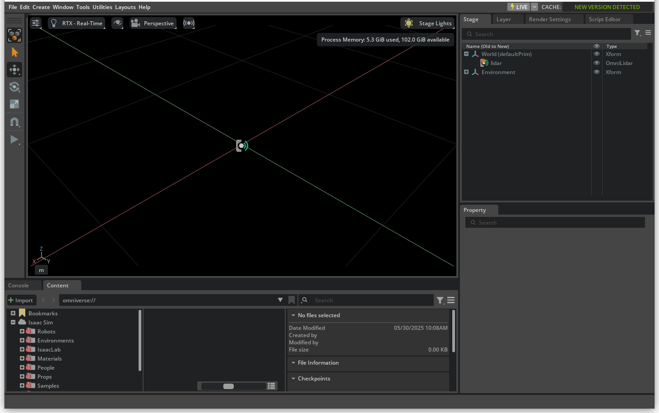This screenshot has width=659, height=413.
Task: Select the arrow selection tool
Action: pyautogui.click(x=14, y=52)
